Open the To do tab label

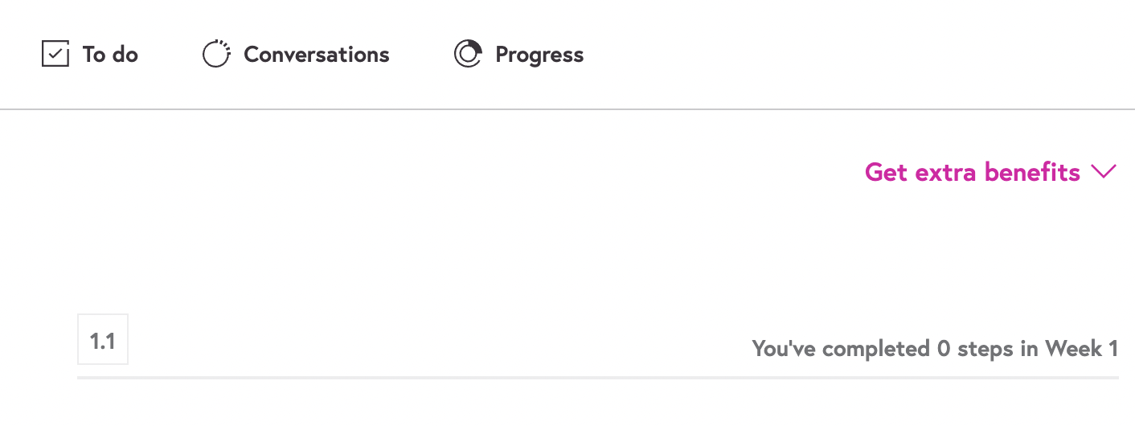click(110, 55)
